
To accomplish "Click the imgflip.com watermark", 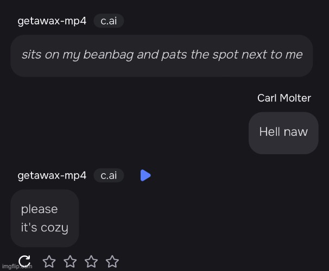I will [16, 266].
